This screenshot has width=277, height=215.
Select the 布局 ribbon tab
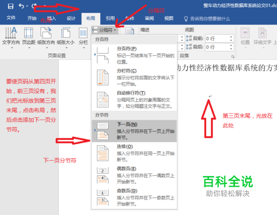[x=91, y=18]
